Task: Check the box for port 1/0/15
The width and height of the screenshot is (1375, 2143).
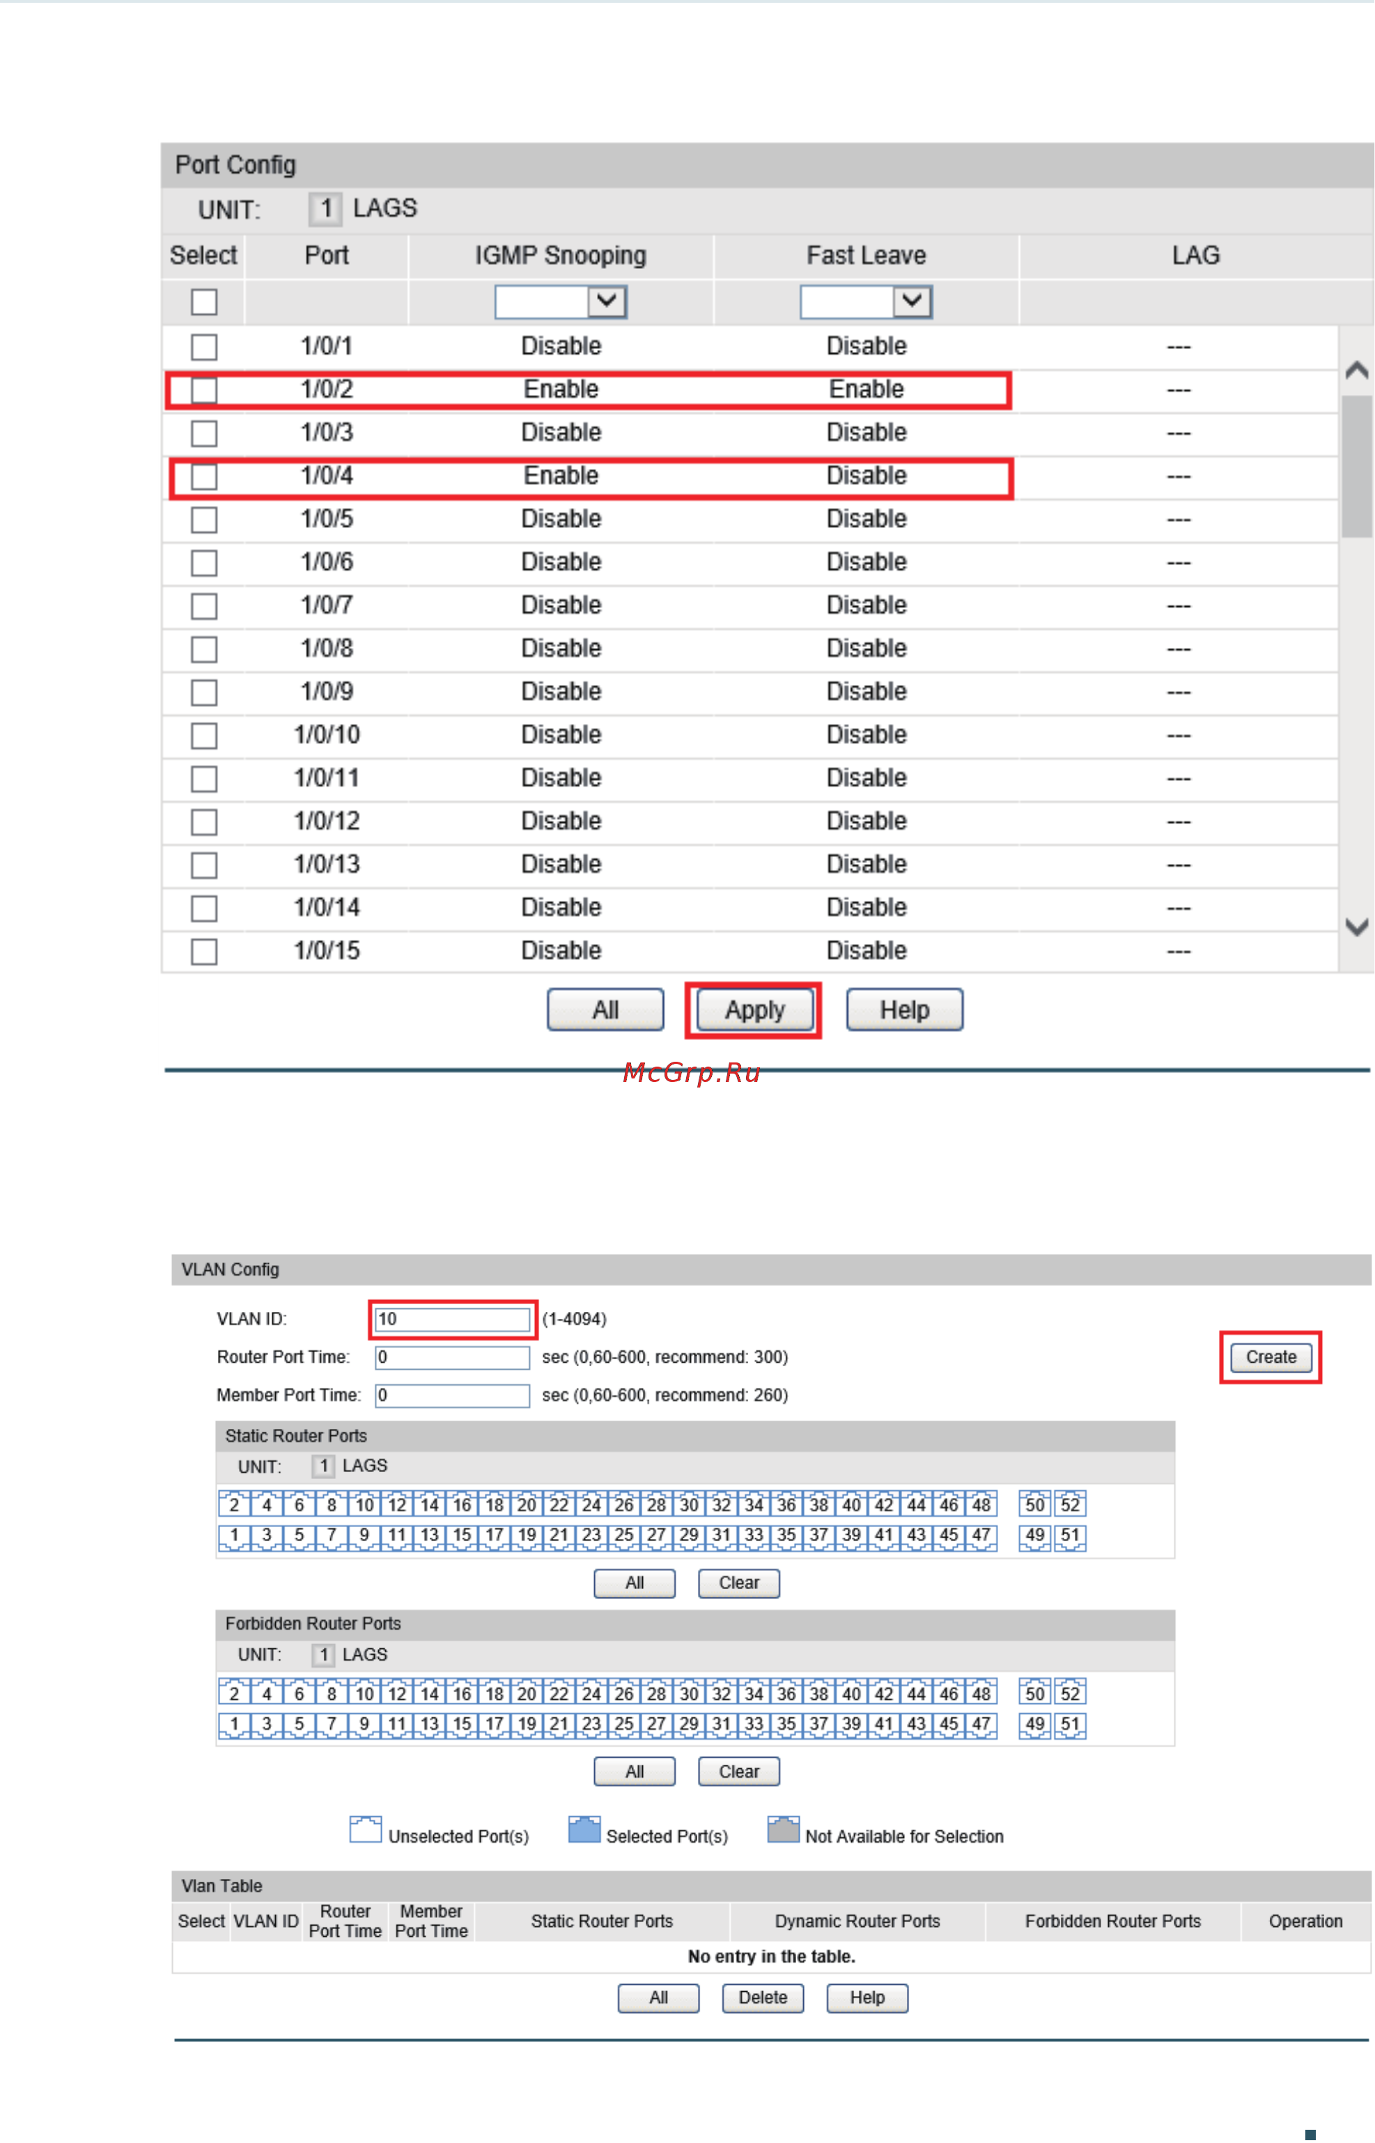Action: point(205,951)
